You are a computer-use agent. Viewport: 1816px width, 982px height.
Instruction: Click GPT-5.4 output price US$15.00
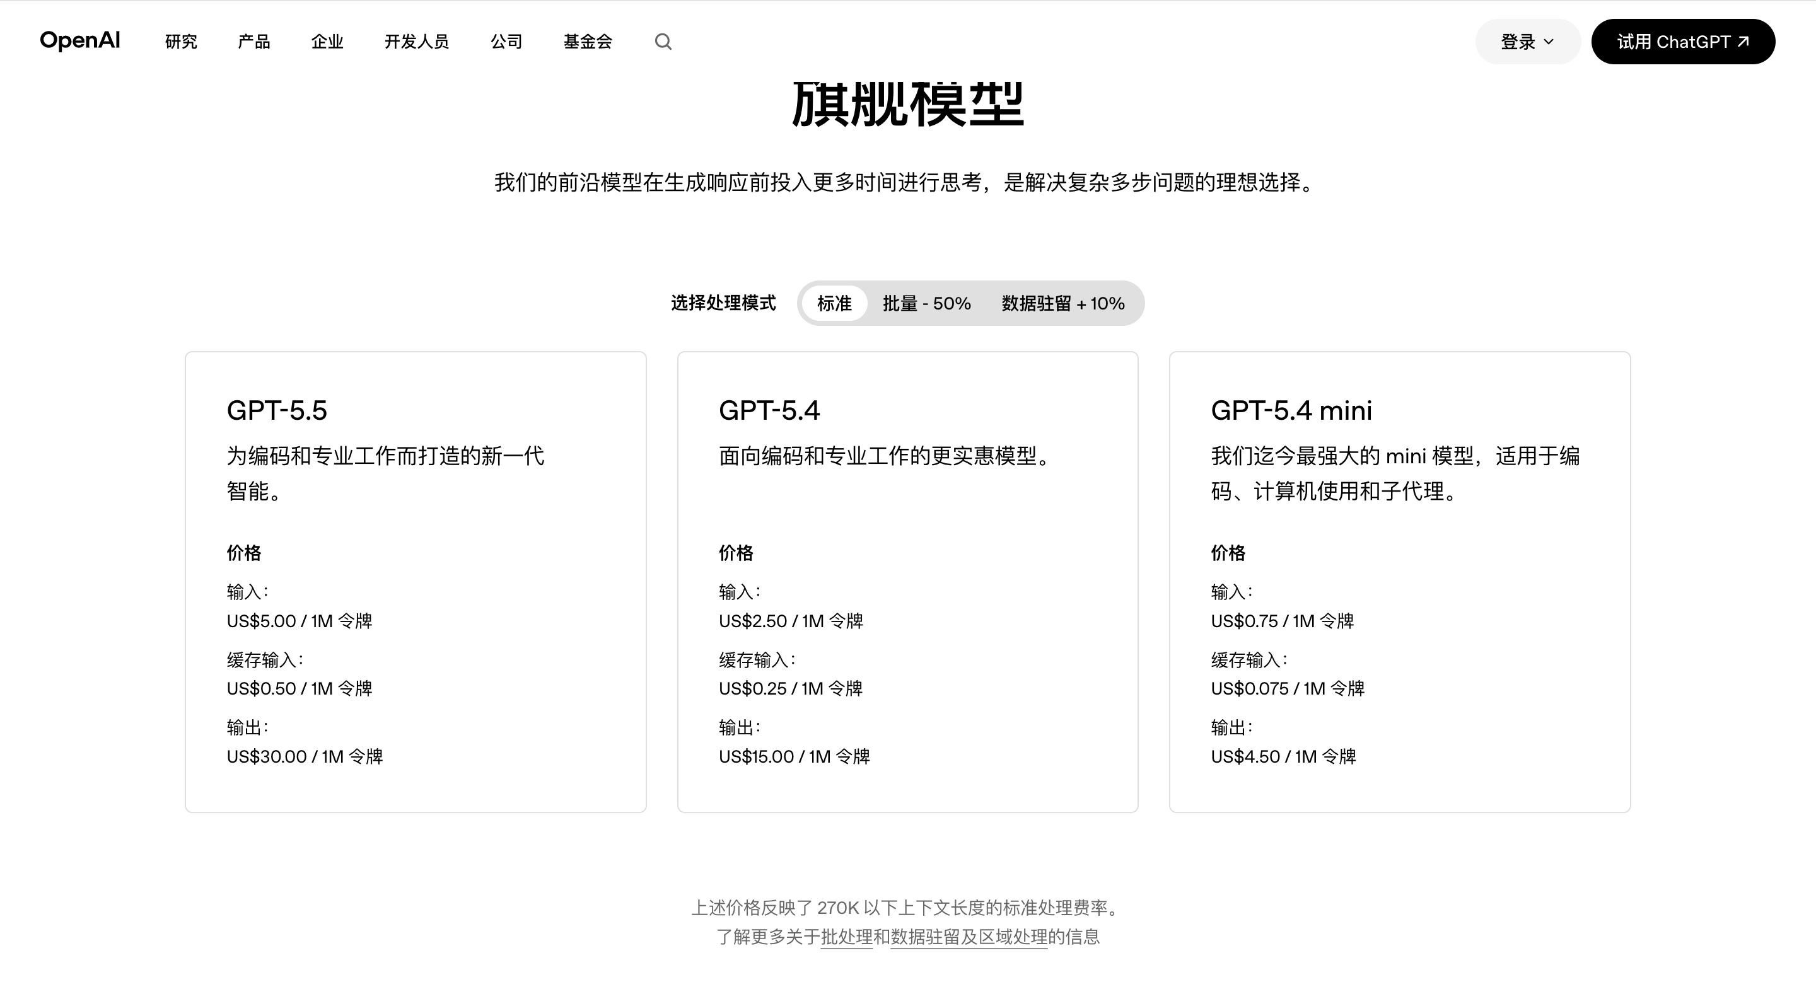pyautogui.click(x=794, y=756)
